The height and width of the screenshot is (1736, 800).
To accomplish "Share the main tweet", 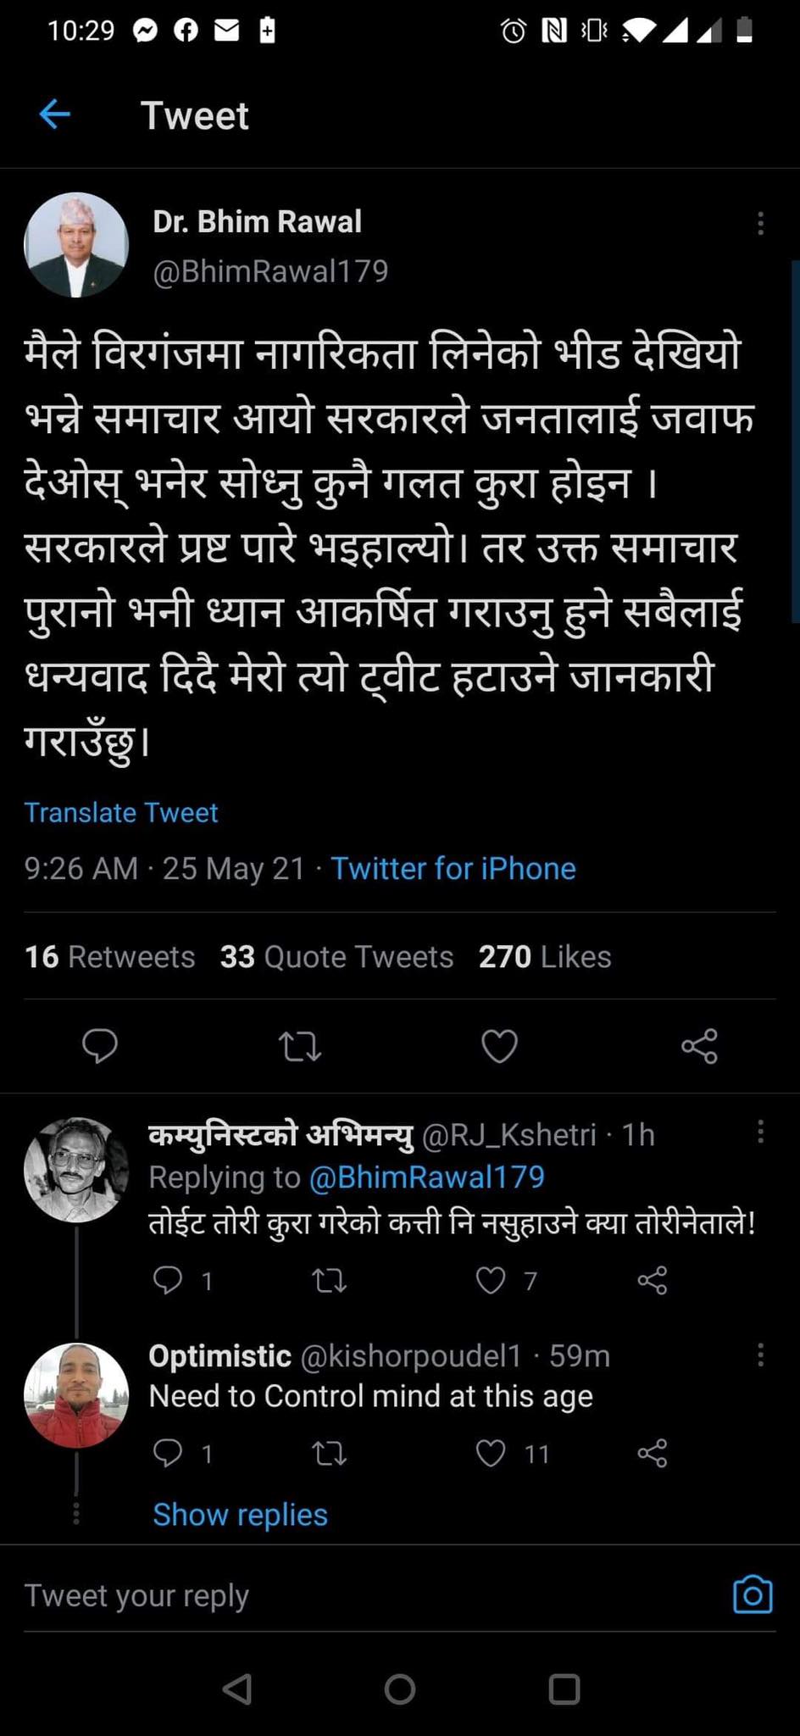I will tap(699, 1047).
